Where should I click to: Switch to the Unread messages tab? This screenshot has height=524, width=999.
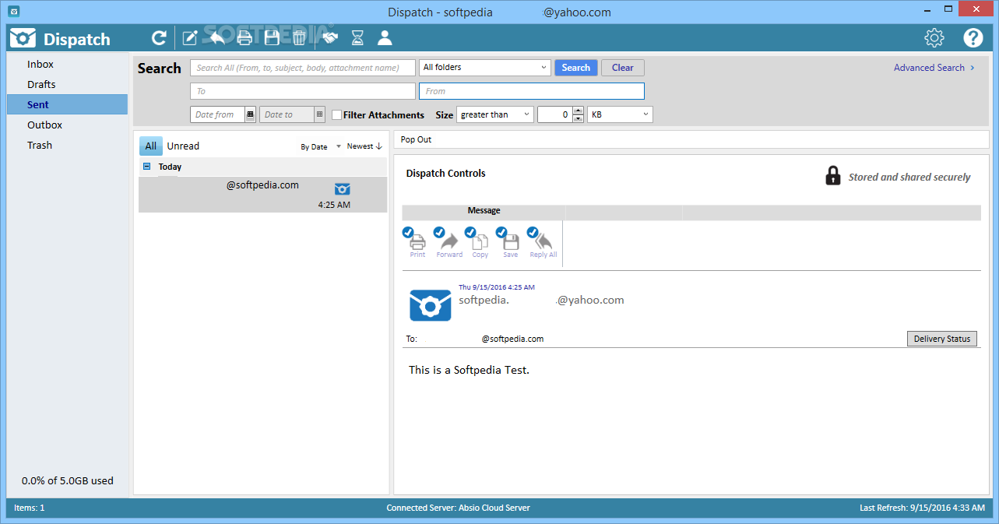click(x=183, y=146)
